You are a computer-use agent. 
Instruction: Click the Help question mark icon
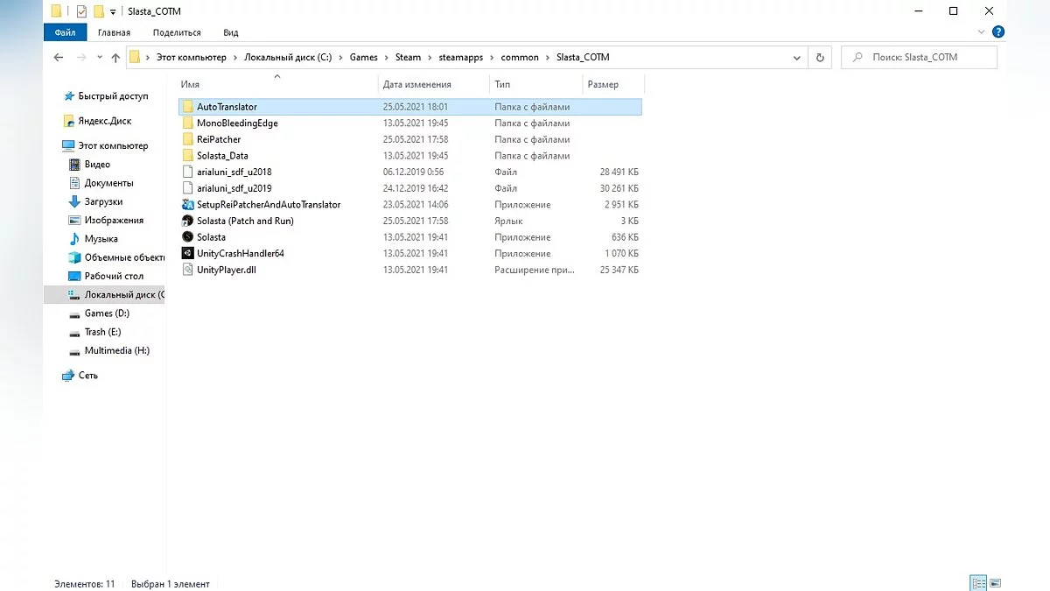click(998, 32)
